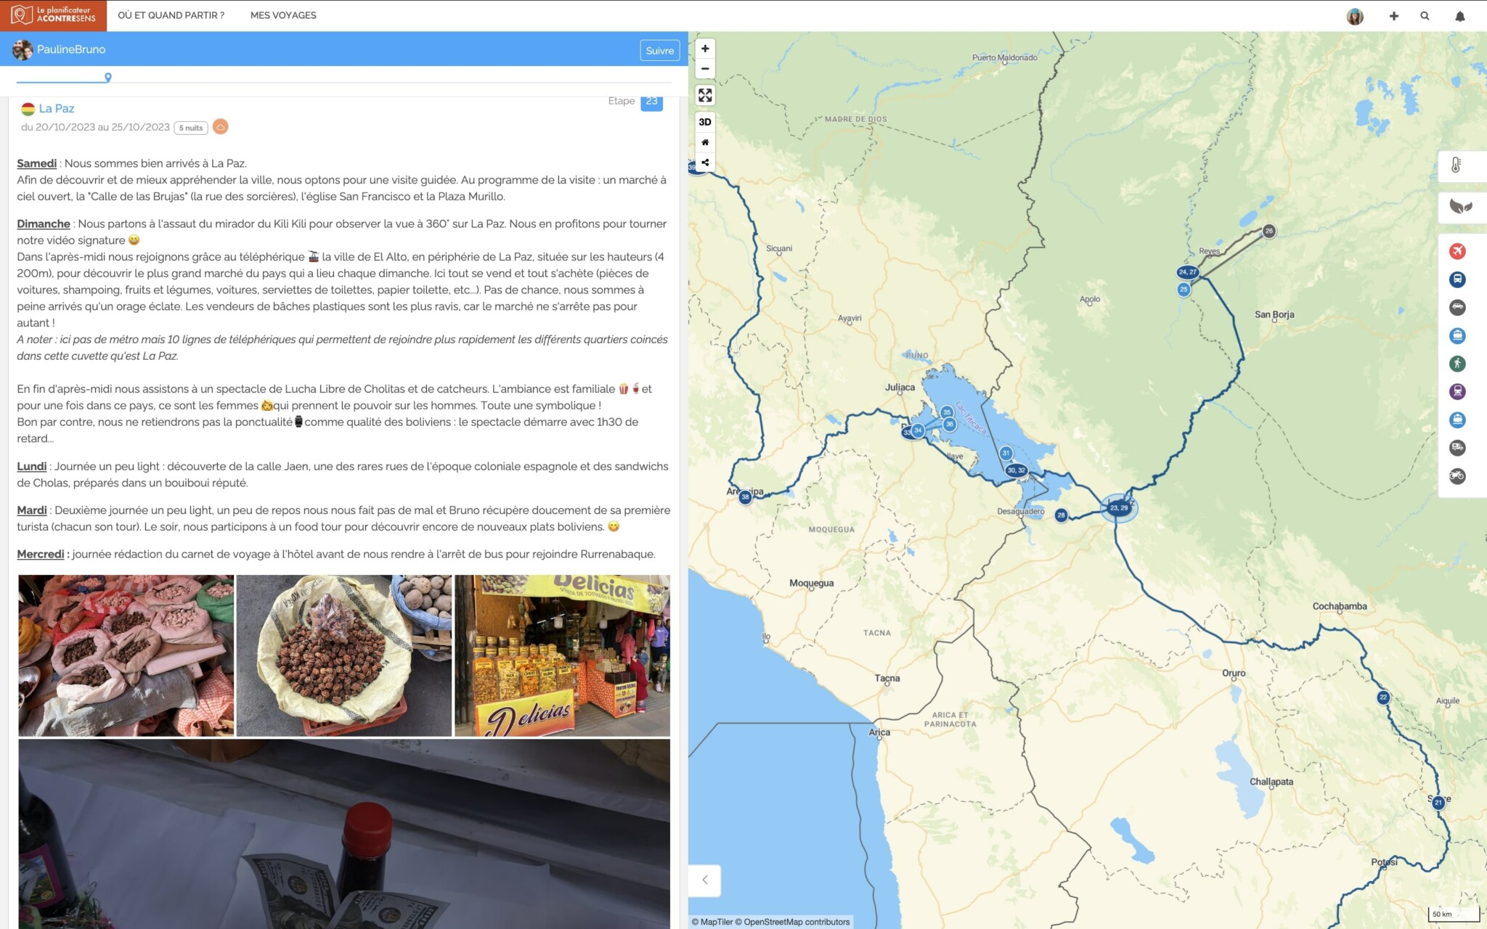The height and width of the screenshot is (929, 1487).
Task: Open 'Où et quand partir ?' menu
Action: [x=171, y=15]
